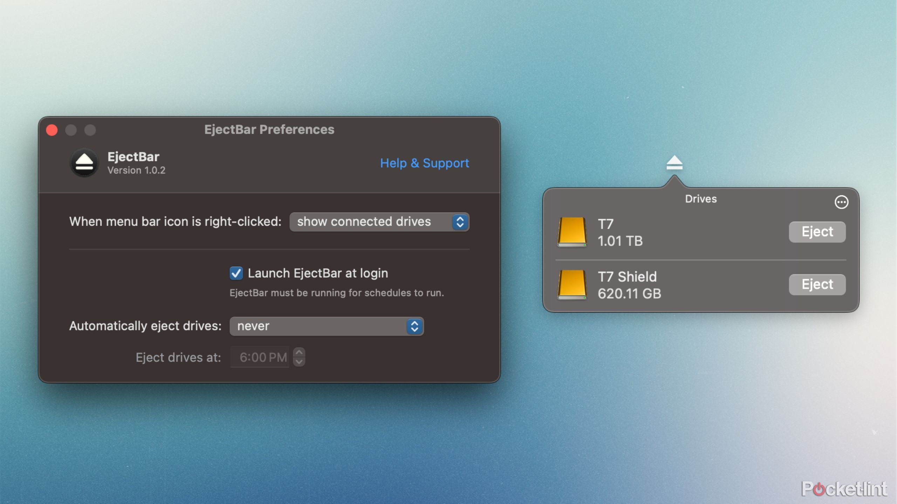Select show connected drives option
This screenshot has width=897, height=504.
click(x=379, y=222)
